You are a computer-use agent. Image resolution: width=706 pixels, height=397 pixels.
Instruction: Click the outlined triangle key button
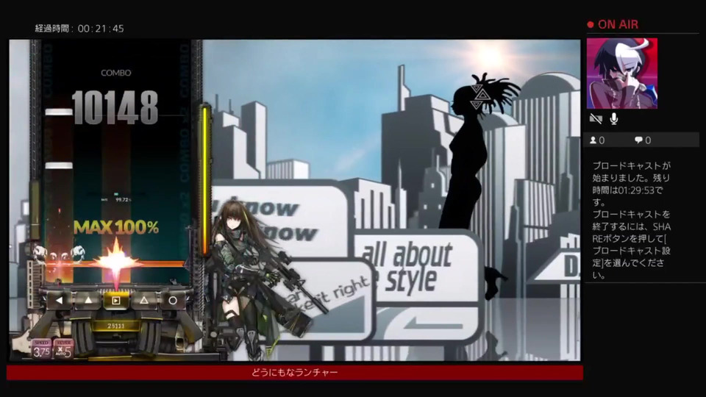pos(143,300)
